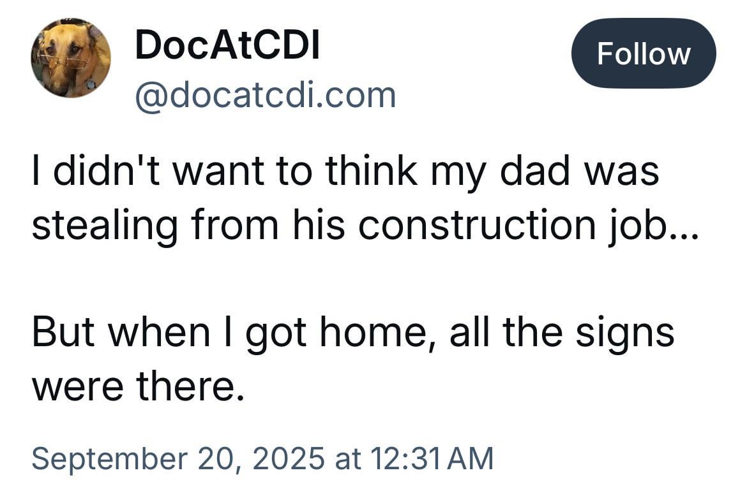This screenshot has height=482, width=747.
Task: Follow the DocAtCDI account
Action: coord(643,54)
